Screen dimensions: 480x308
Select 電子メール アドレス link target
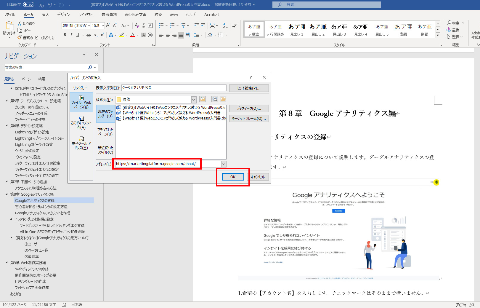point(81,143)
